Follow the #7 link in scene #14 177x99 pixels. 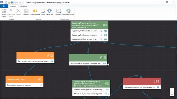coord(158,87)
